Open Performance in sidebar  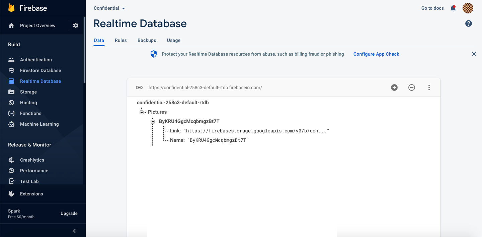pyautogui.click(x=34, y=171)
